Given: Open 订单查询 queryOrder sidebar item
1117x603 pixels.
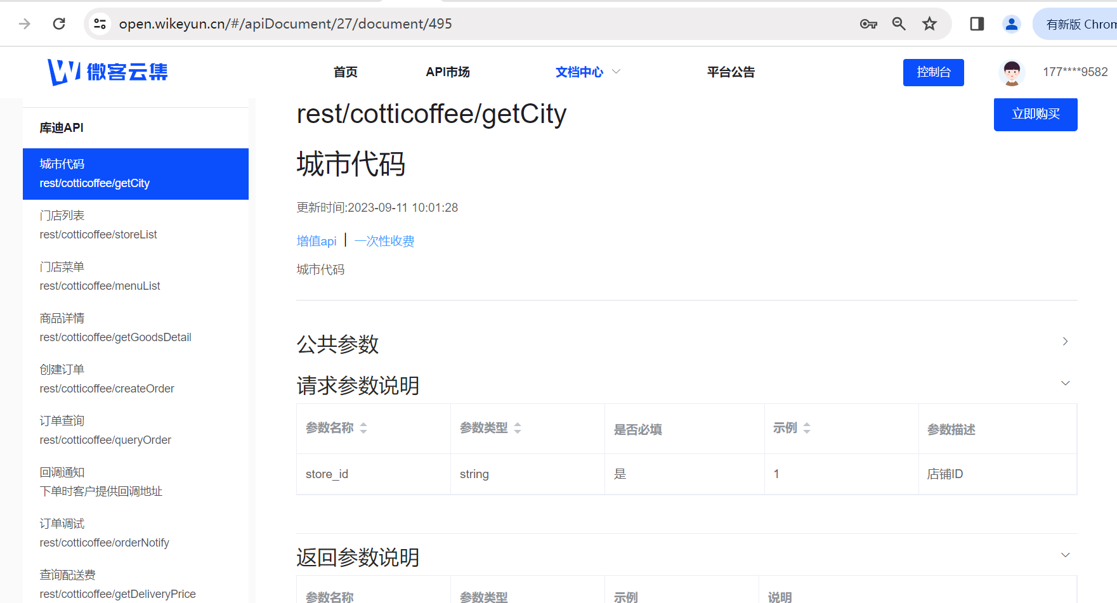Looking at the screenshot, I should 136,431.
